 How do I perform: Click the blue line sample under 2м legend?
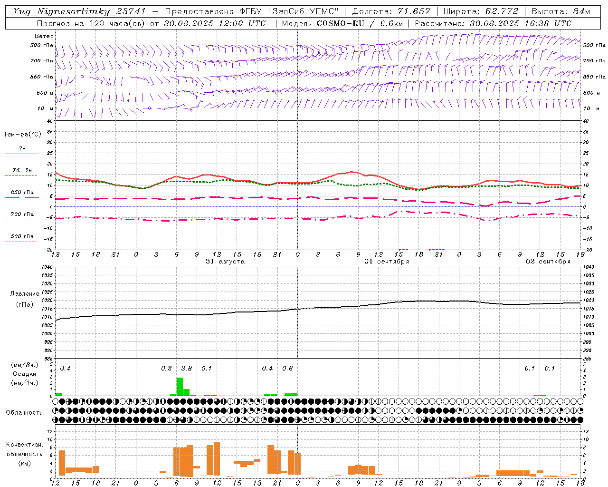(x=22, y=154)
